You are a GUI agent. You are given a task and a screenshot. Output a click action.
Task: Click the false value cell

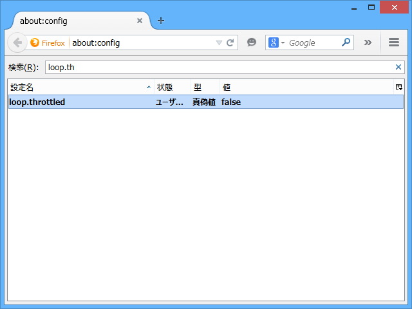[231, 102]
